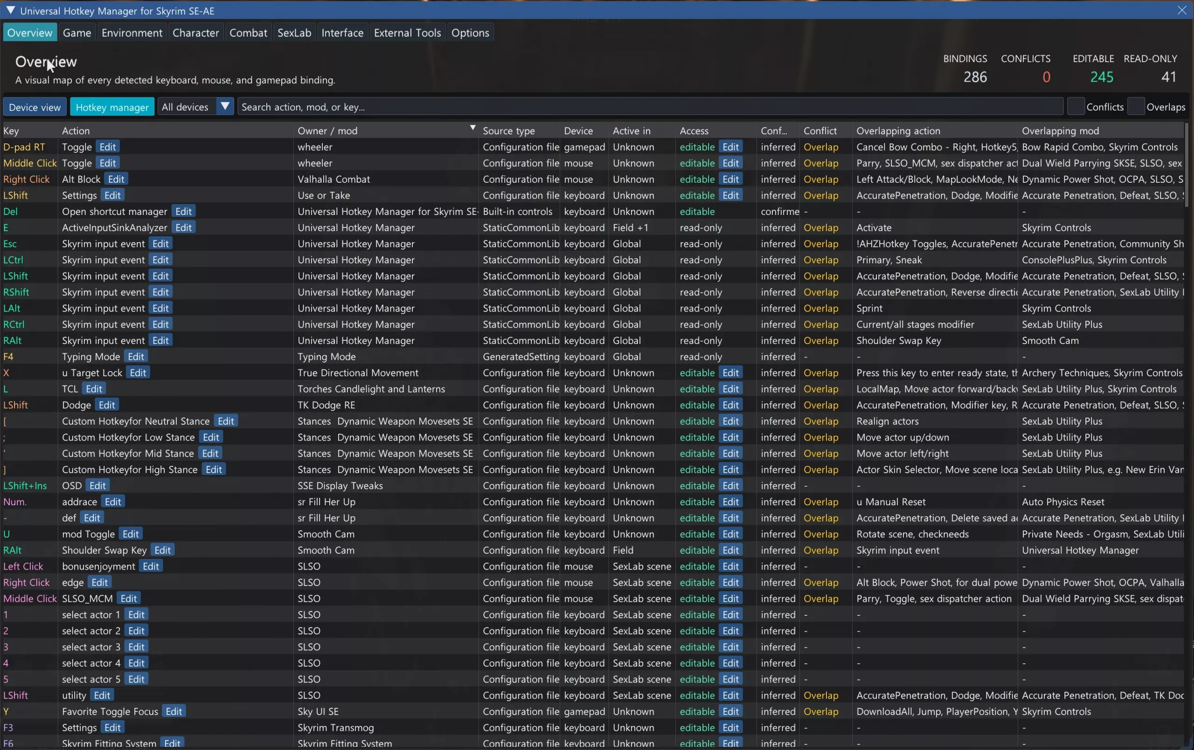
Task: Go to the Combat tab
Action: [x=249, y=33]
